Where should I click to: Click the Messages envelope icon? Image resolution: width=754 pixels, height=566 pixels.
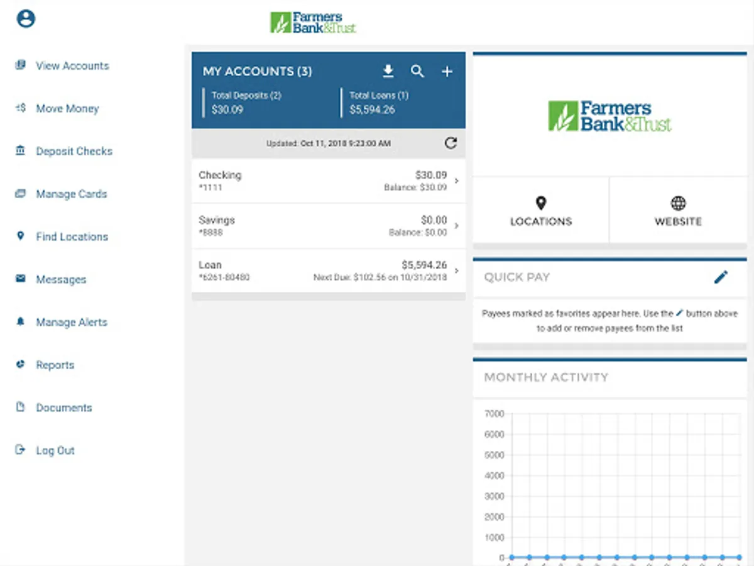(21, 279)
